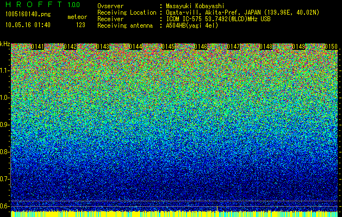This screenshot has width=342, height=217.
Task: Click the kHz axis unit label
Action: [5, 44]
